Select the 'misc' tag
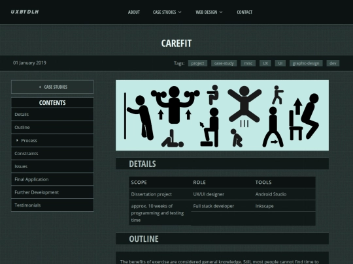 click(248, 63)
